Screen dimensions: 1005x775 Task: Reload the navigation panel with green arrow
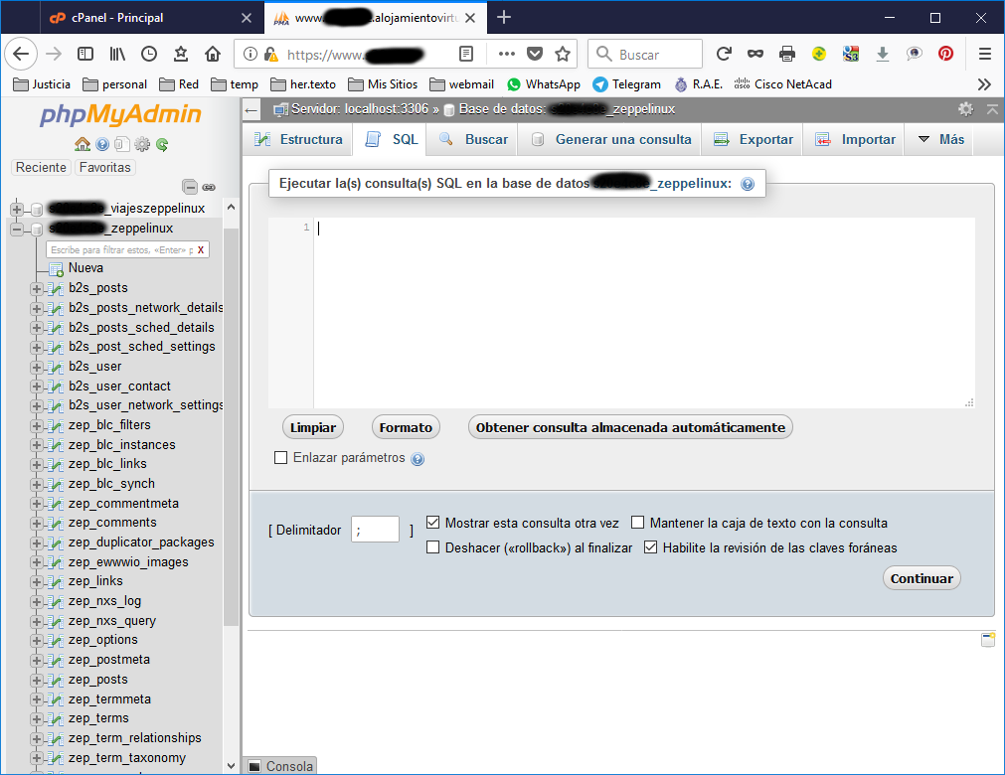pos(162,145)
